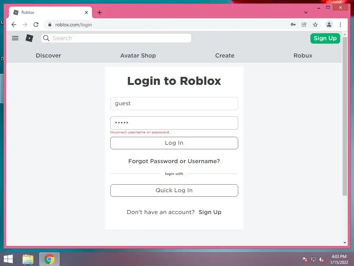Minimize the Chrome window
354x266 pixels.
click(318, 8)
